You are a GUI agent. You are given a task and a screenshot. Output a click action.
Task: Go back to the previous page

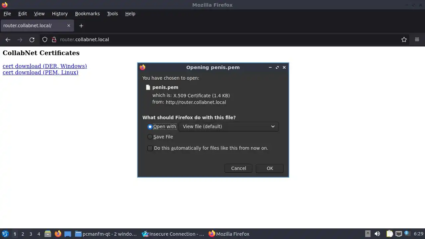(x=8, y=40)
